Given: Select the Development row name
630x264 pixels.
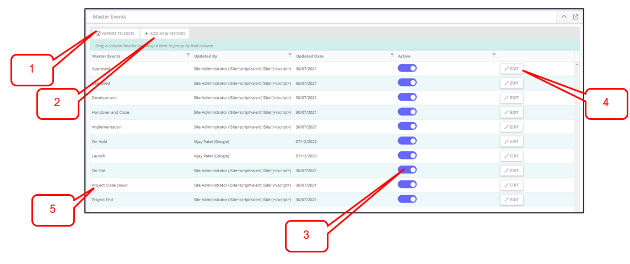Looking at the screenshot, I should [x=105, y=98].
